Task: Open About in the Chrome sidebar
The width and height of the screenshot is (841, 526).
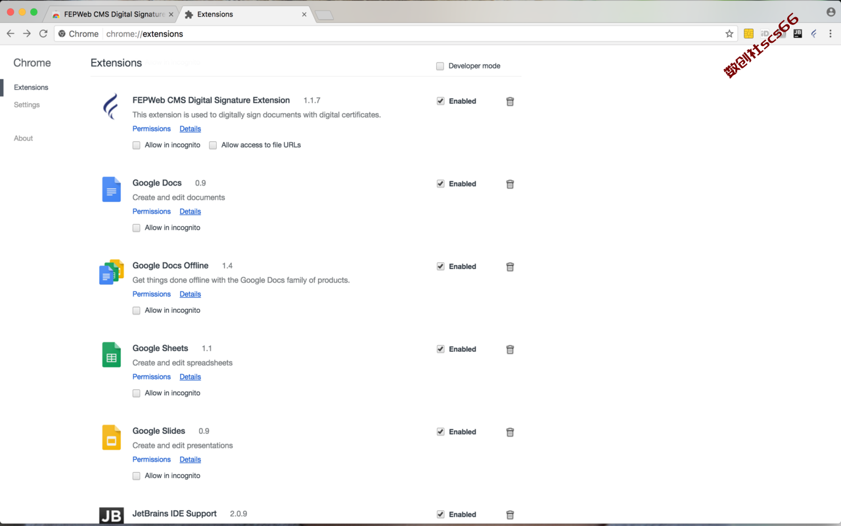Action: (x=24, y=139)
